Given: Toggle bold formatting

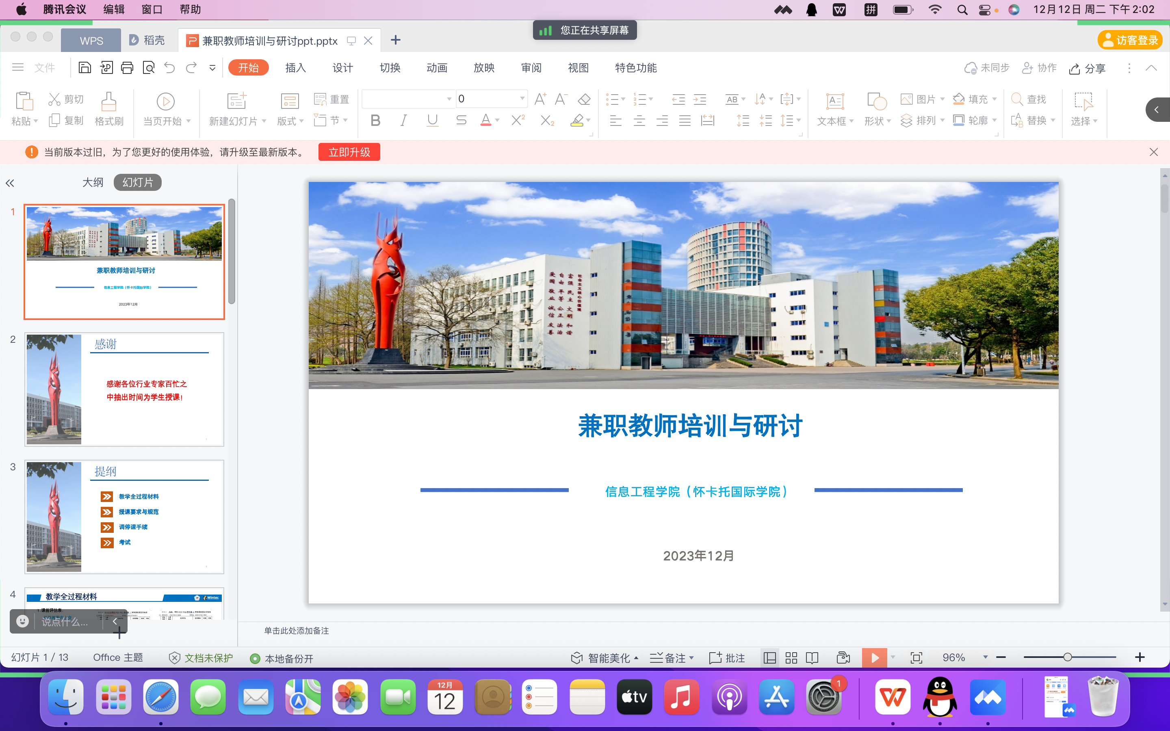Looking at the screenshot, I should [x=376, y=120].
